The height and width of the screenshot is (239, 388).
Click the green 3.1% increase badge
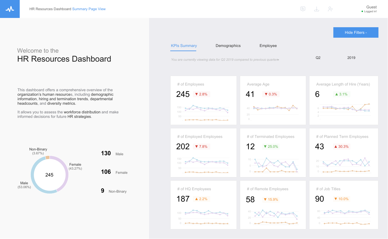coord(341,94)
